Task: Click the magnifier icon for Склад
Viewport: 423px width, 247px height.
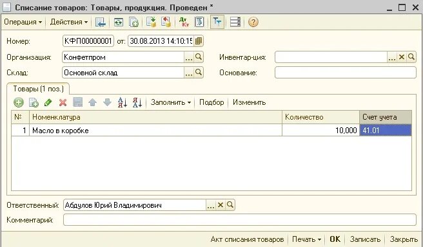Action: (x=199, y=73)
